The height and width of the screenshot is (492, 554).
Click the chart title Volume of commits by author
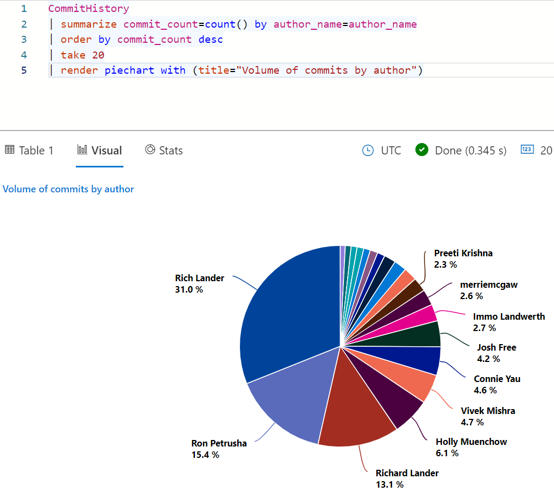[68, 189]
